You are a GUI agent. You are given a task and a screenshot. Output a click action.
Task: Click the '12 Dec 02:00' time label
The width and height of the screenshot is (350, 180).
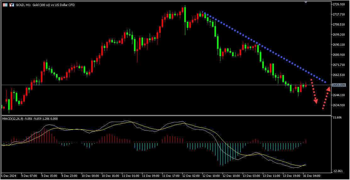pos(191,176)
